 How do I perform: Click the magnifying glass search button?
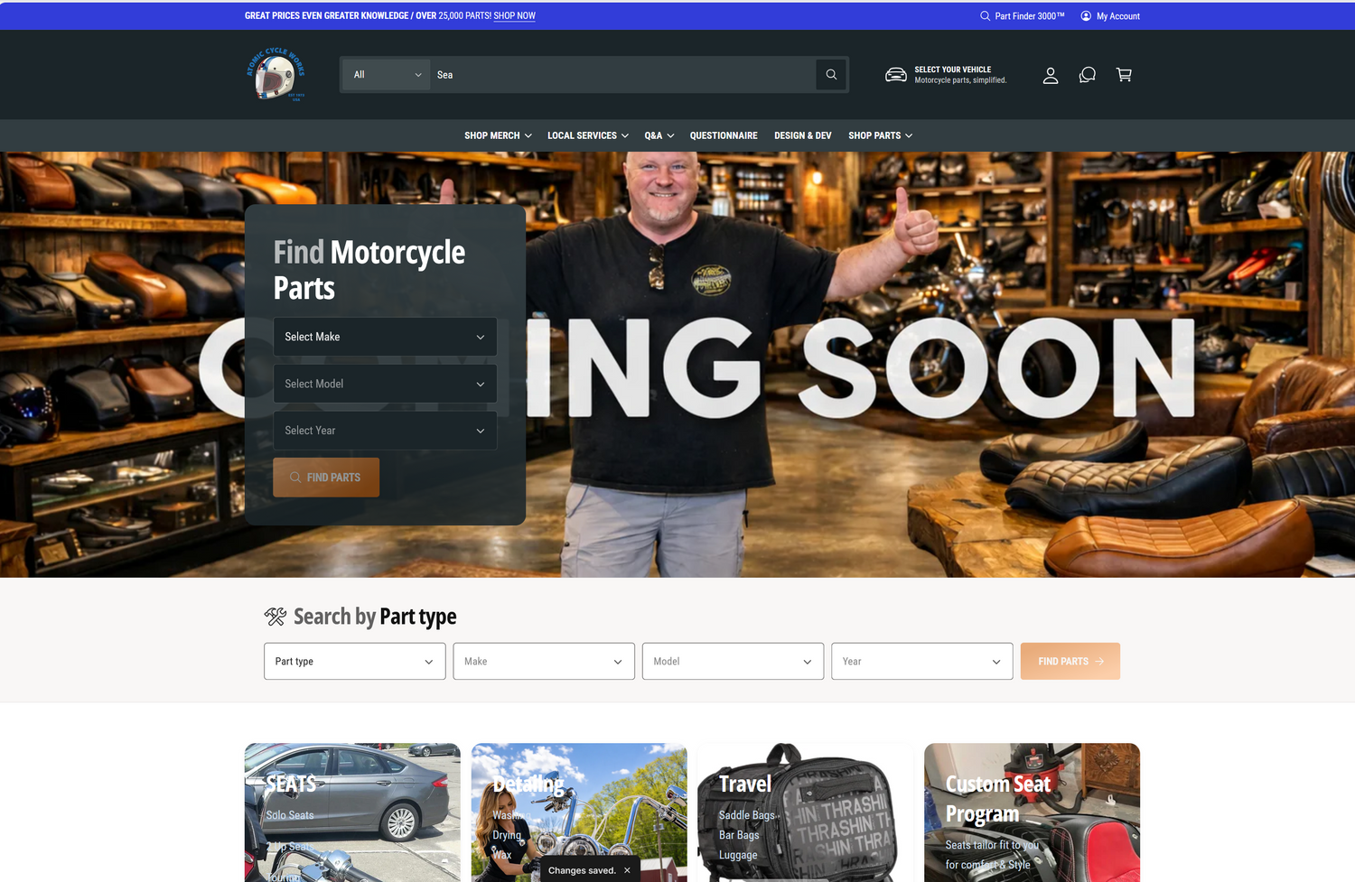pyautogui.click(x=831, y=75)
